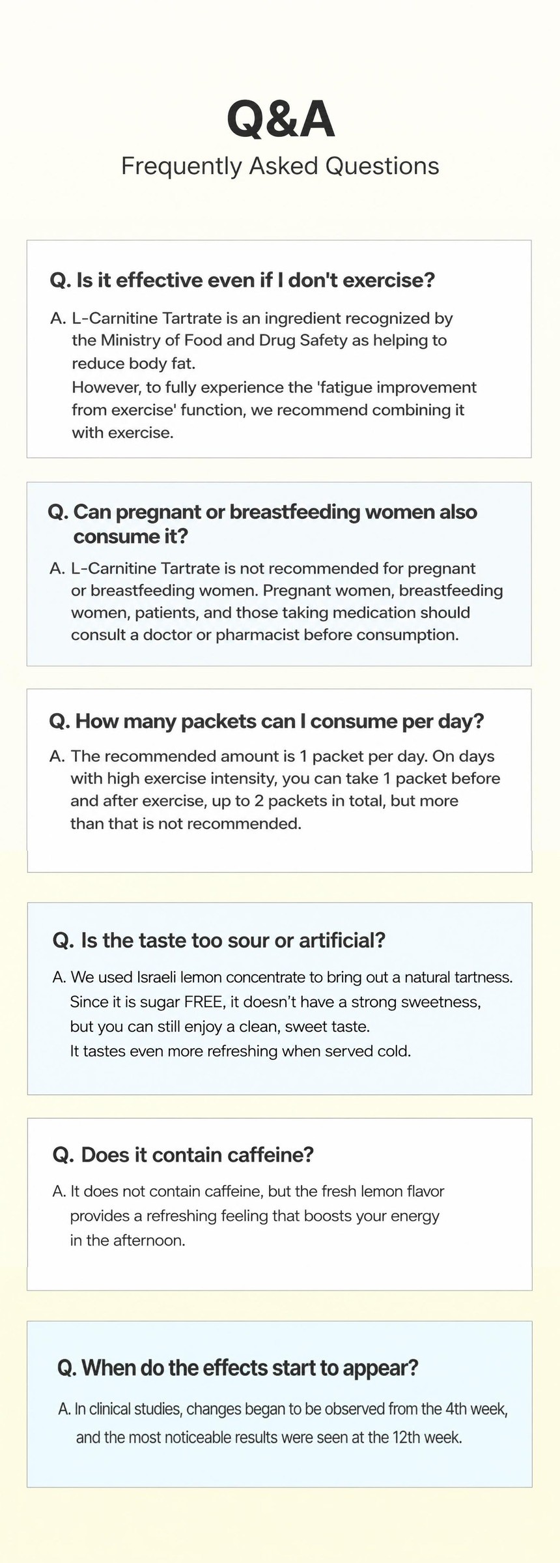This screenshot has width=560, height=1563.
Task: Click the 'in the afternoon.' text line
Action: (128, 1240)
